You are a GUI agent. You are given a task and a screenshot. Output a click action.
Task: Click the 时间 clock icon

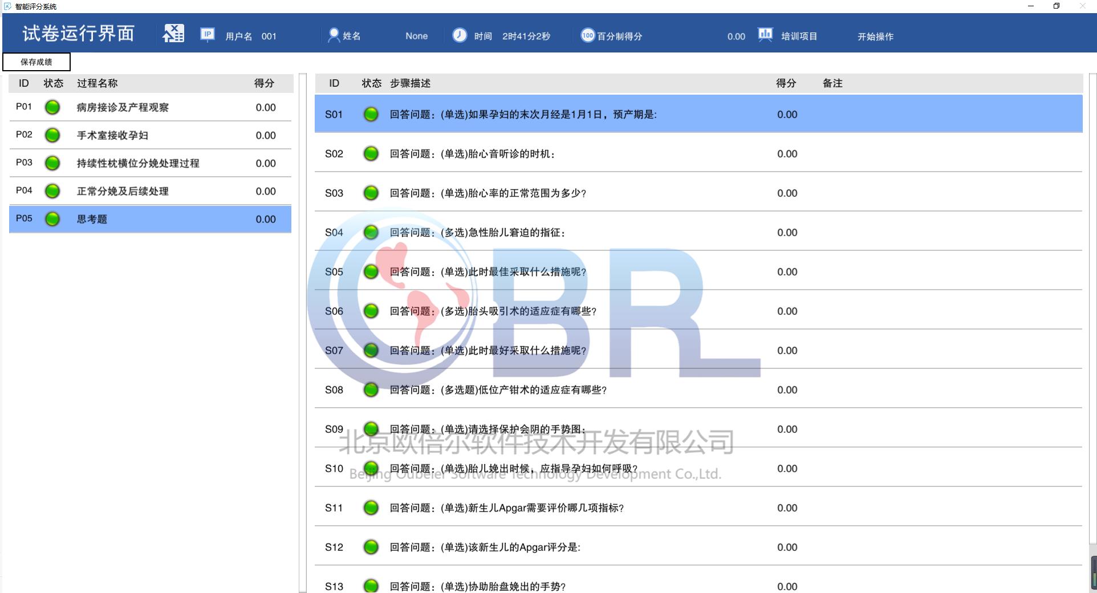tap(458, 35)
